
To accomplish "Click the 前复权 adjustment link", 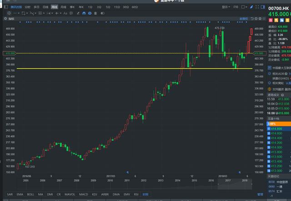I will [244, 19].
